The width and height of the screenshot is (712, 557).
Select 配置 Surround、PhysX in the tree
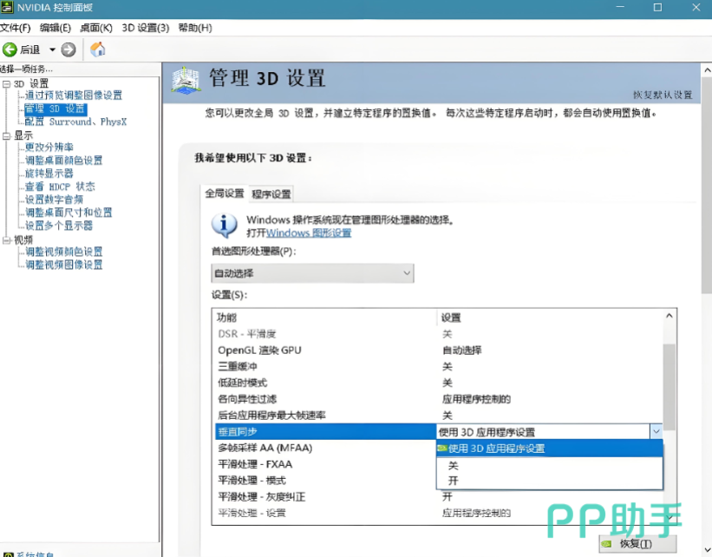pyautogui.click(x=75, y=121)
